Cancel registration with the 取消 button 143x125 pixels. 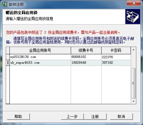click(x=121, y=116)
